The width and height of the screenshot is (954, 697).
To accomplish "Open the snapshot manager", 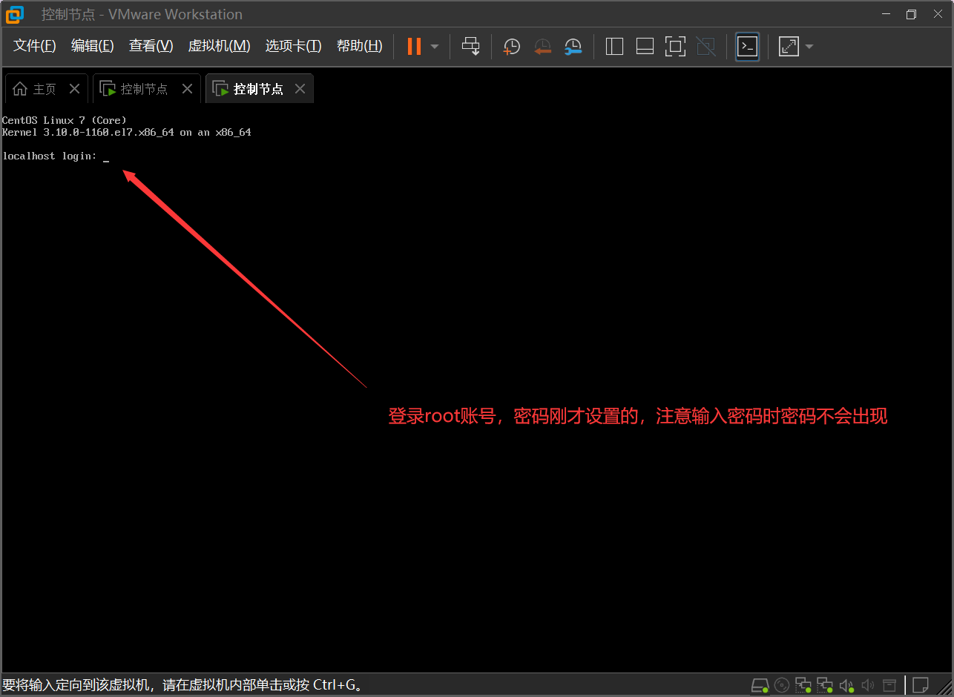I will 573,47.
